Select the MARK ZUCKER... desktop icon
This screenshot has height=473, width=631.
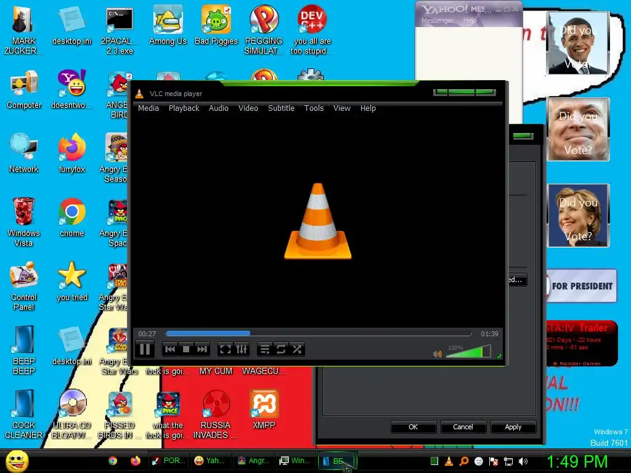[x=23, y=31]
